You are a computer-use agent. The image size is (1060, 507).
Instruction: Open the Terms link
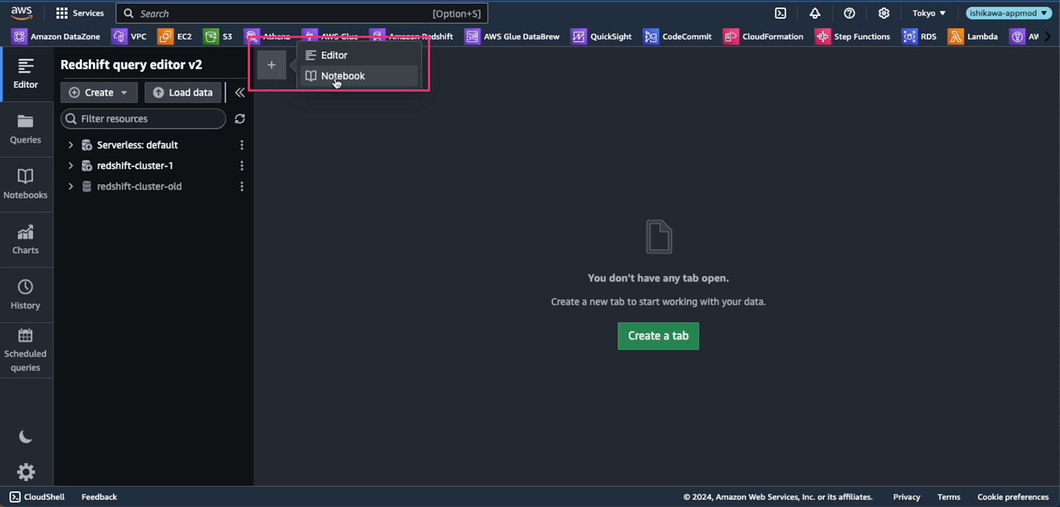coord(948,497)
